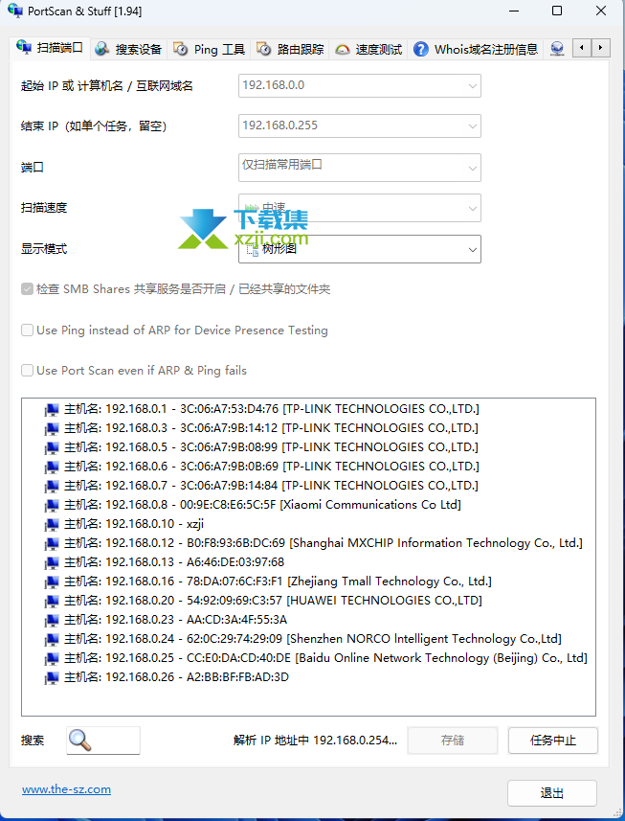
Task: Click the 存储 button
Action: tap(453, 741)
